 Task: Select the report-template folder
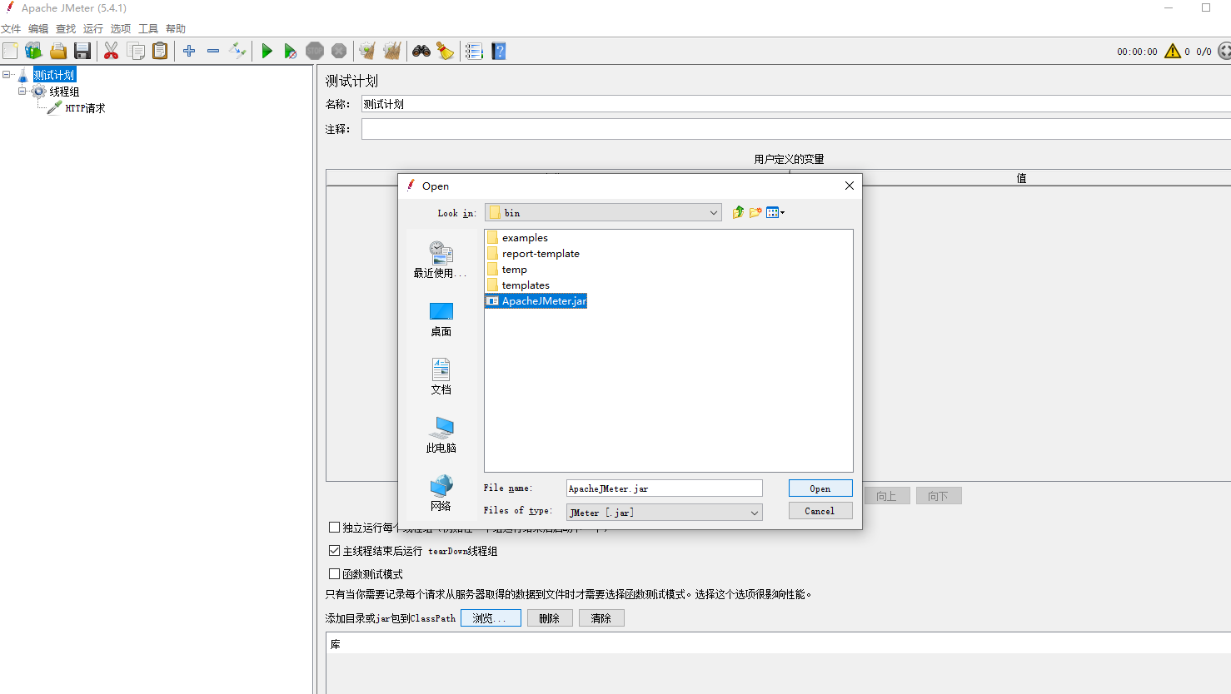point(533,254)
